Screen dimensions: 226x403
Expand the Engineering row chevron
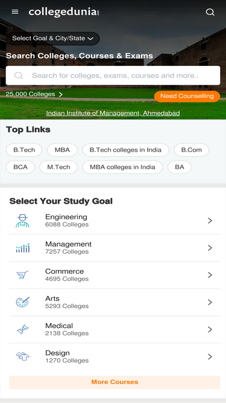(x=210, y=221)
